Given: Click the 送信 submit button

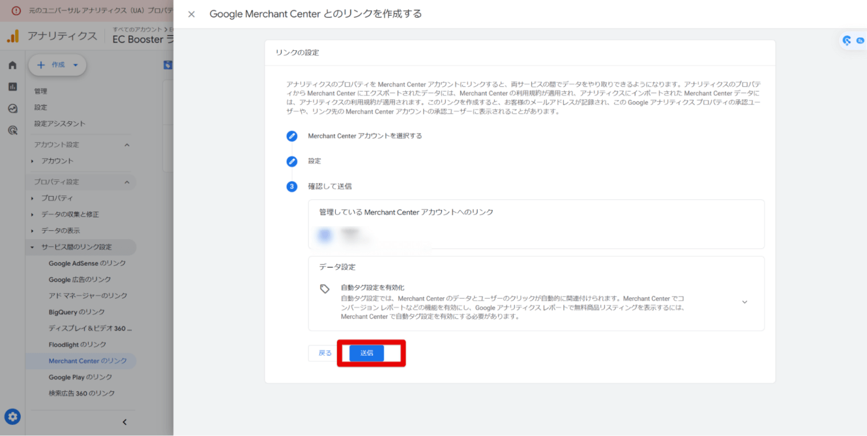Looking at the screenshot, I should (x=366, y=353).
